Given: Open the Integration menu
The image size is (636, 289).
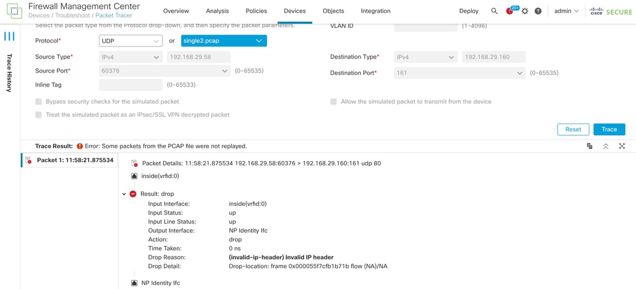Looking at the screenshot, I should coord(375,11).
